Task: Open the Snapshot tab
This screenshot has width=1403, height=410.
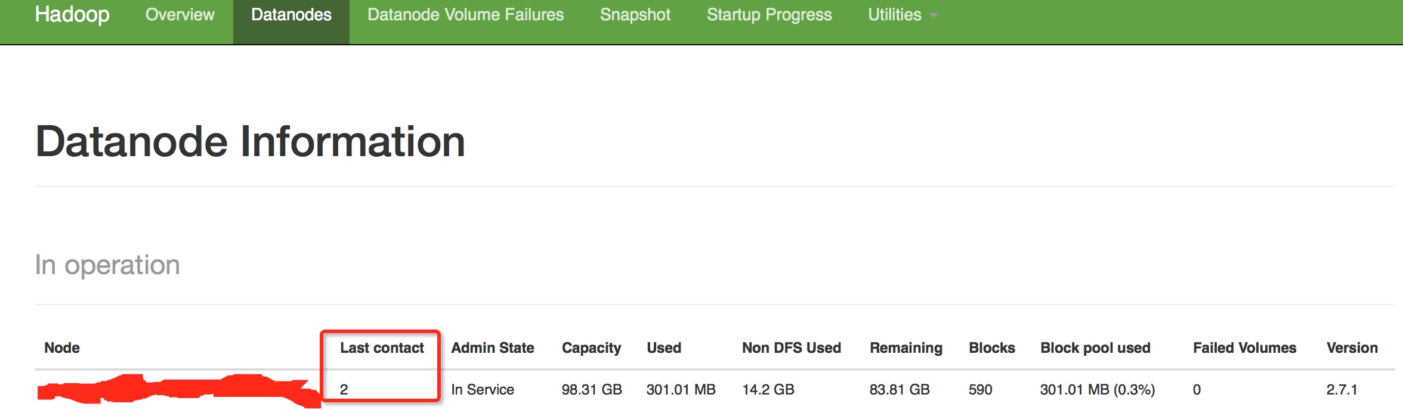Action: coord(635,14)
